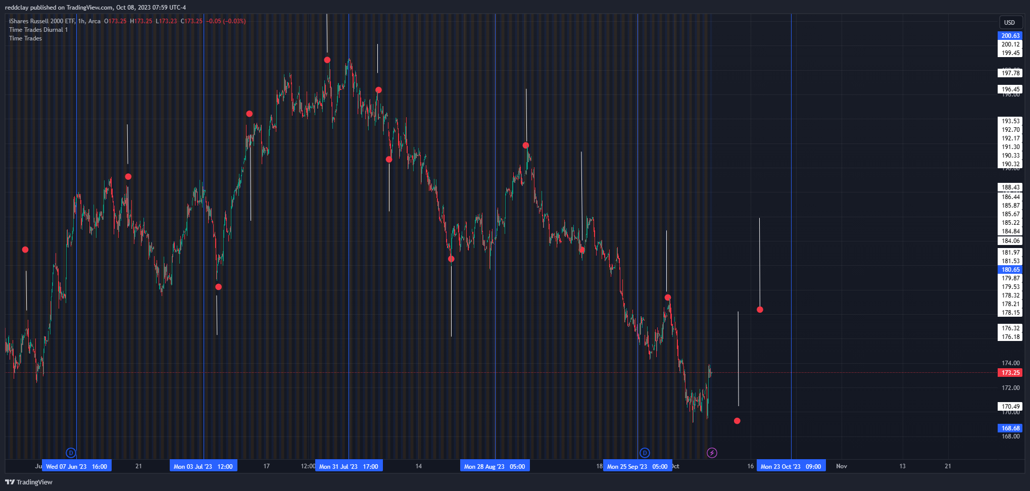Click the blue 180.65 price level label
The height and width of the screenshot is (491, 1030).
1010,270
